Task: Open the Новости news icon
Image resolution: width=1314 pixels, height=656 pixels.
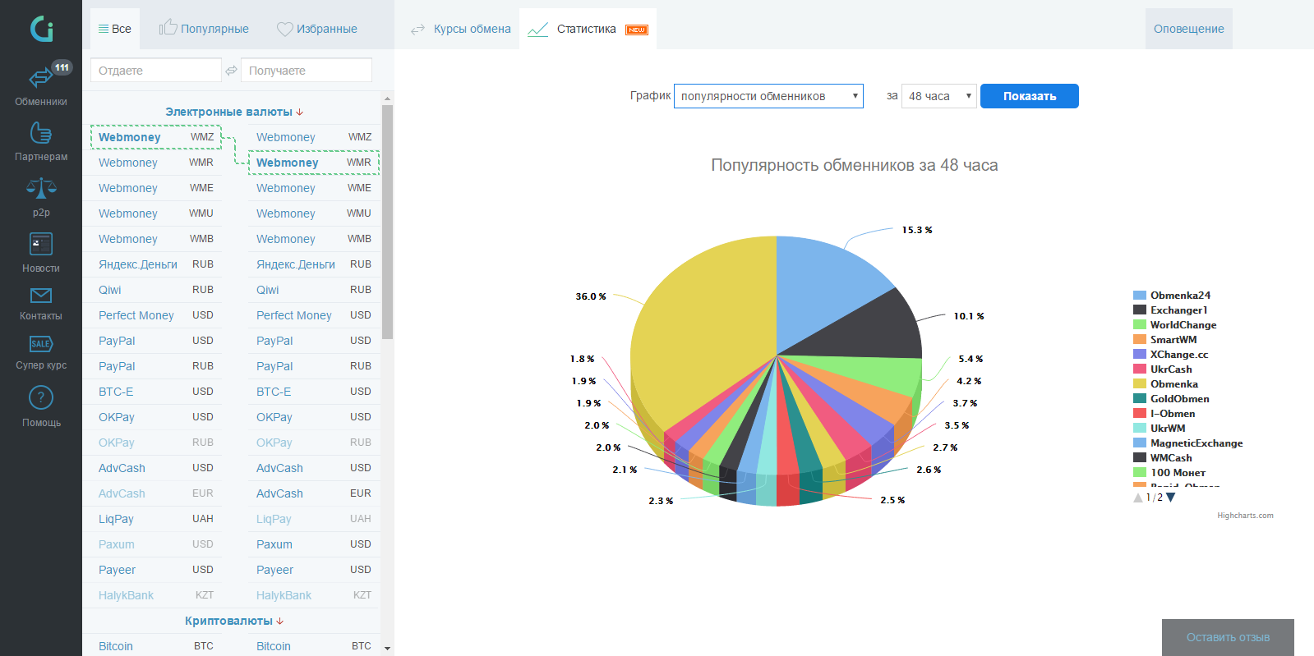Action: 40,244
